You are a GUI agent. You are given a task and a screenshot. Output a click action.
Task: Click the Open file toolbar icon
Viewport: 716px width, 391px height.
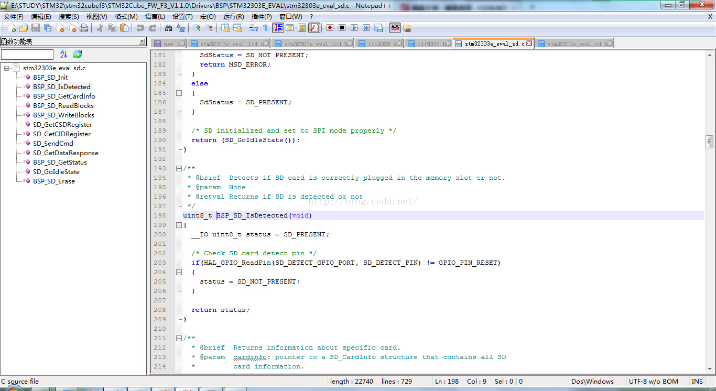pos(24,28)
